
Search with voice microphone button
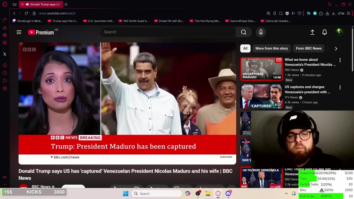(x=261, y=32)
